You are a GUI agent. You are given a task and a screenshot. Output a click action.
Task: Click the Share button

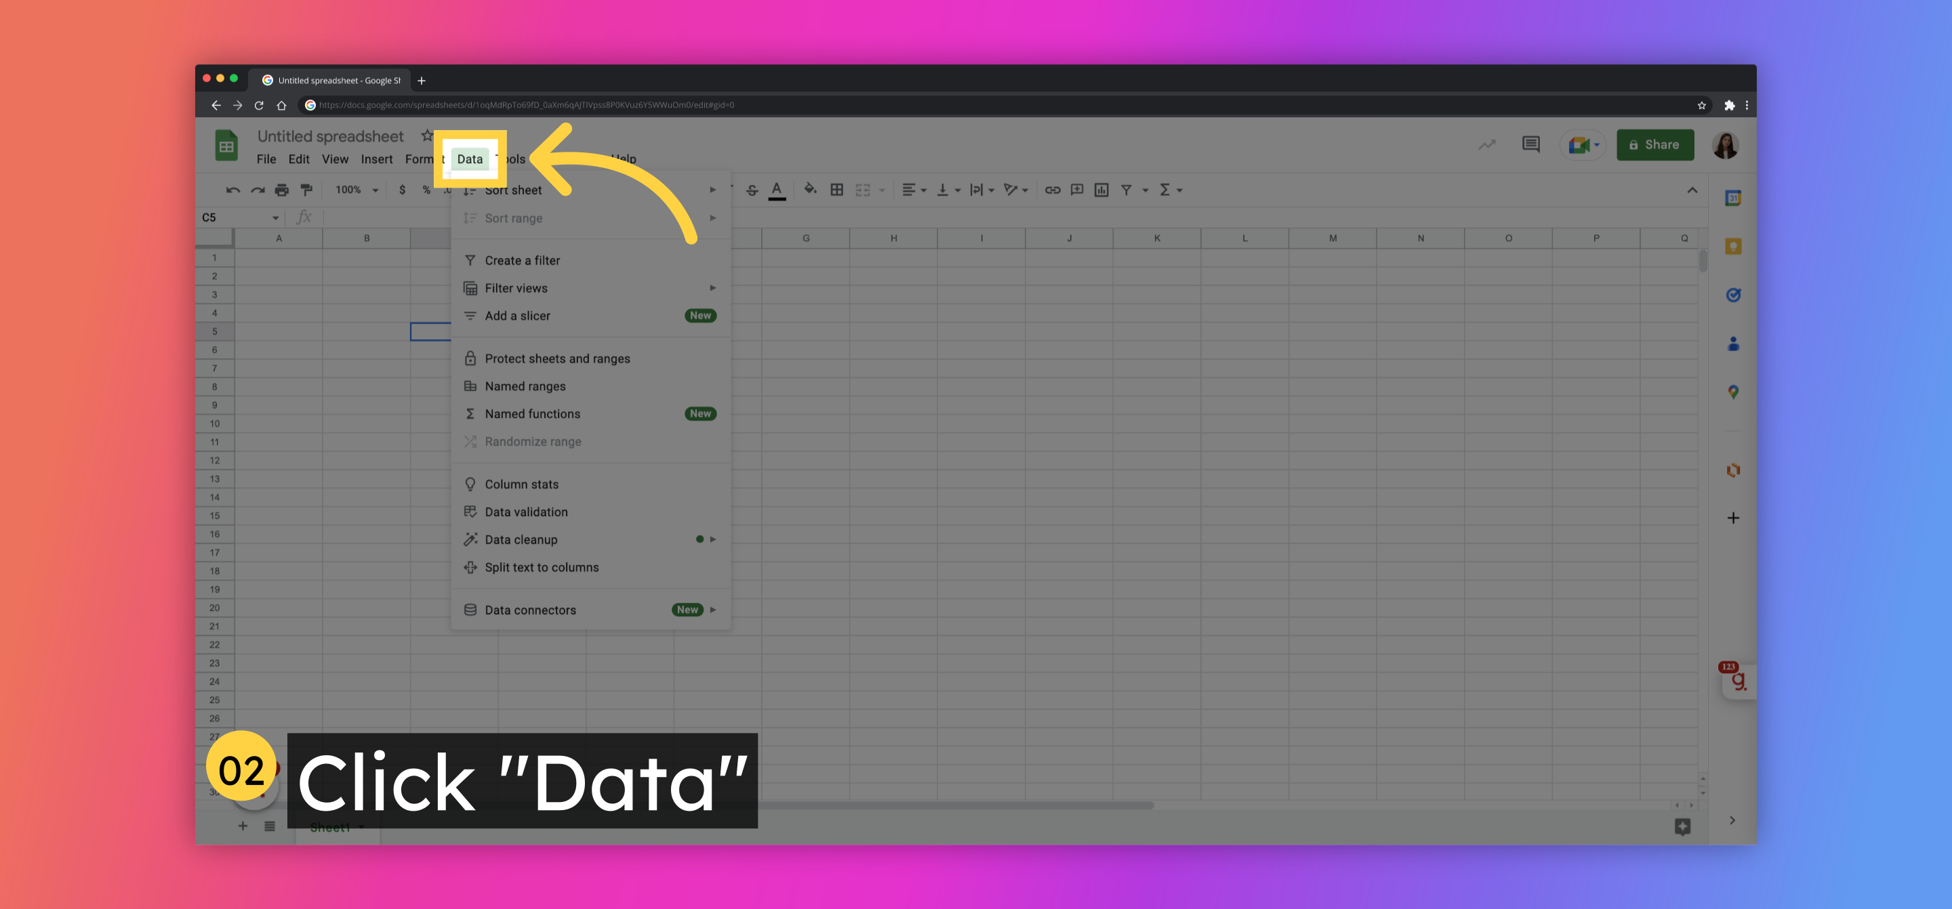coord(1656,144)
